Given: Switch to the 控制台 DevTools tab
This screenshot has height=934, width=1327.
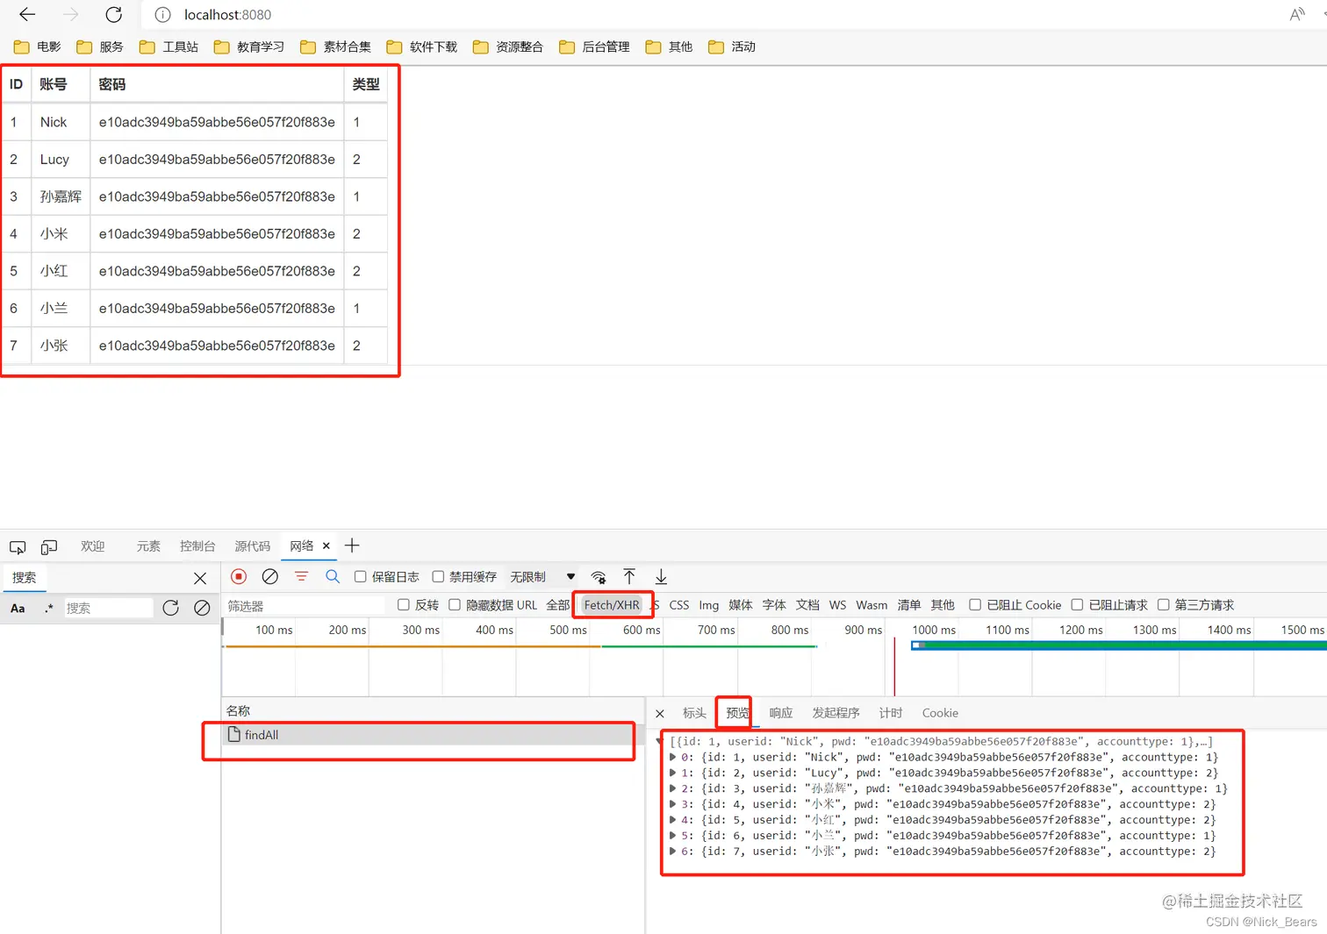Looking at the screenshot, I should point(197,545).
